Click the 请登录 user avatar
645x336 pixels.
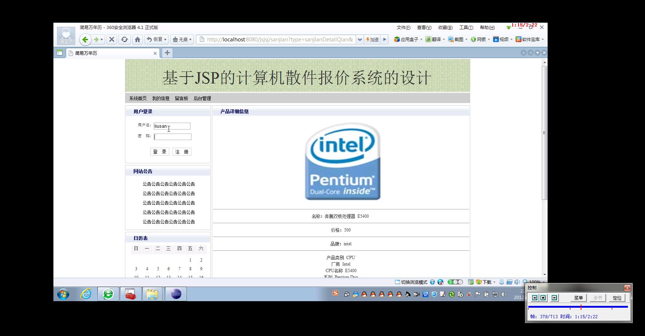point(66,36)
